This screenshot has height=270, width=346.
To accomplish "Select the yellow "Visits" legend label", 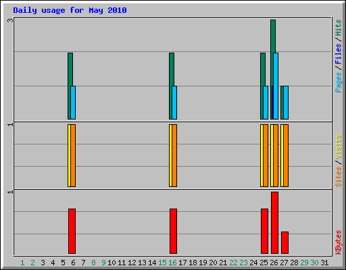I will coord(338,146).
